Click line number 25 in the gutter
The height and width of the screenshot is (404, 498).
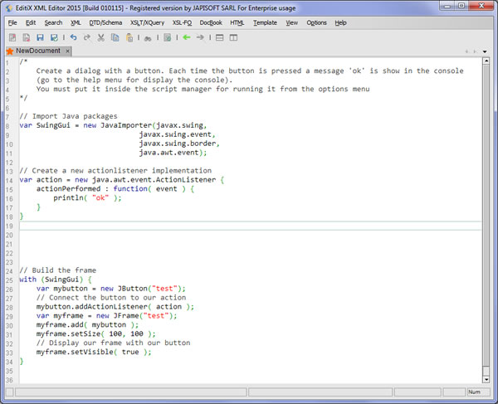[9, 280]
